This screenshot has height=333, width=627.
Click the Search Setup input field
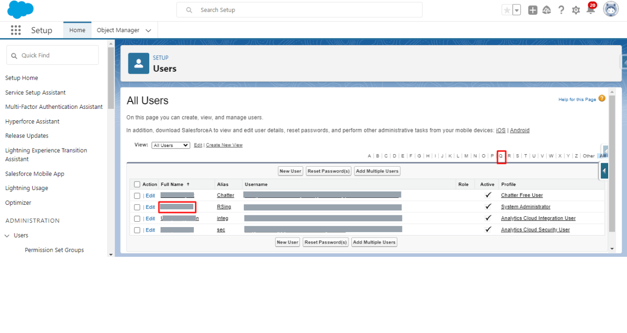[x=299, y=10]
